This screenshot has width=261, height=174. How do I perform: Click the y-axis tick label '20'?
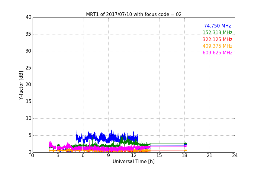point(28,85)
